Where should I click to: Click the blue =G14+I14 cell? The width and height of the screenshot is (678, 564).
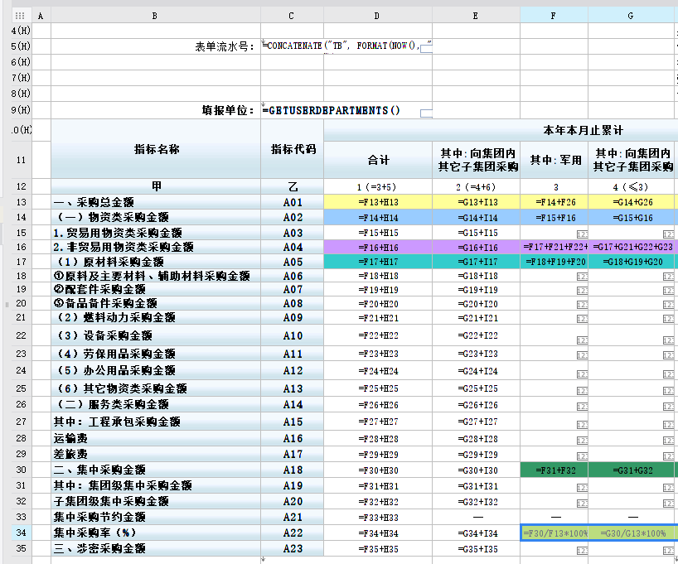[x=476, y=217]
